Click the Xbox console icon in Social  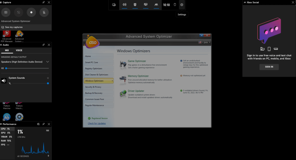tap(275, 49)
